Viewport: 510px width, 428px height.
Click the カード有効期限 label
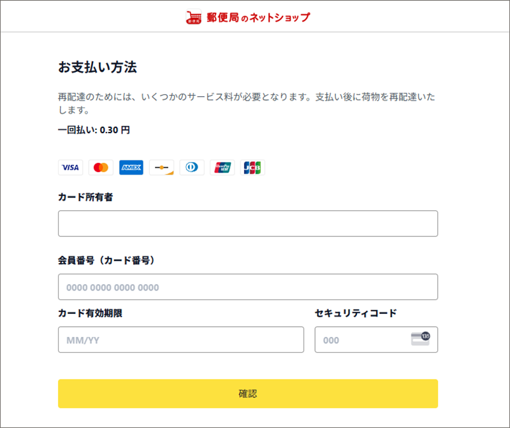pos(90,313)
